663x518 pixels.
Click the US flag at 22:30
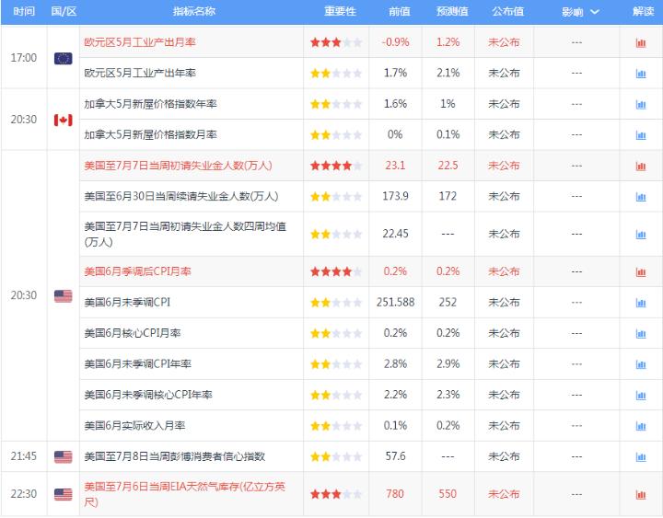63,494
